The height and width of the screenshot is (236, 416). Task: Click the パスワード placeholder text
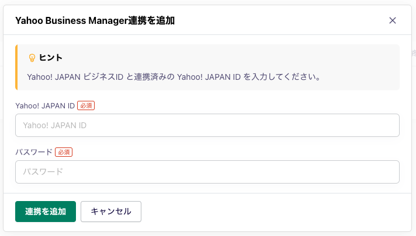point(42,172)
